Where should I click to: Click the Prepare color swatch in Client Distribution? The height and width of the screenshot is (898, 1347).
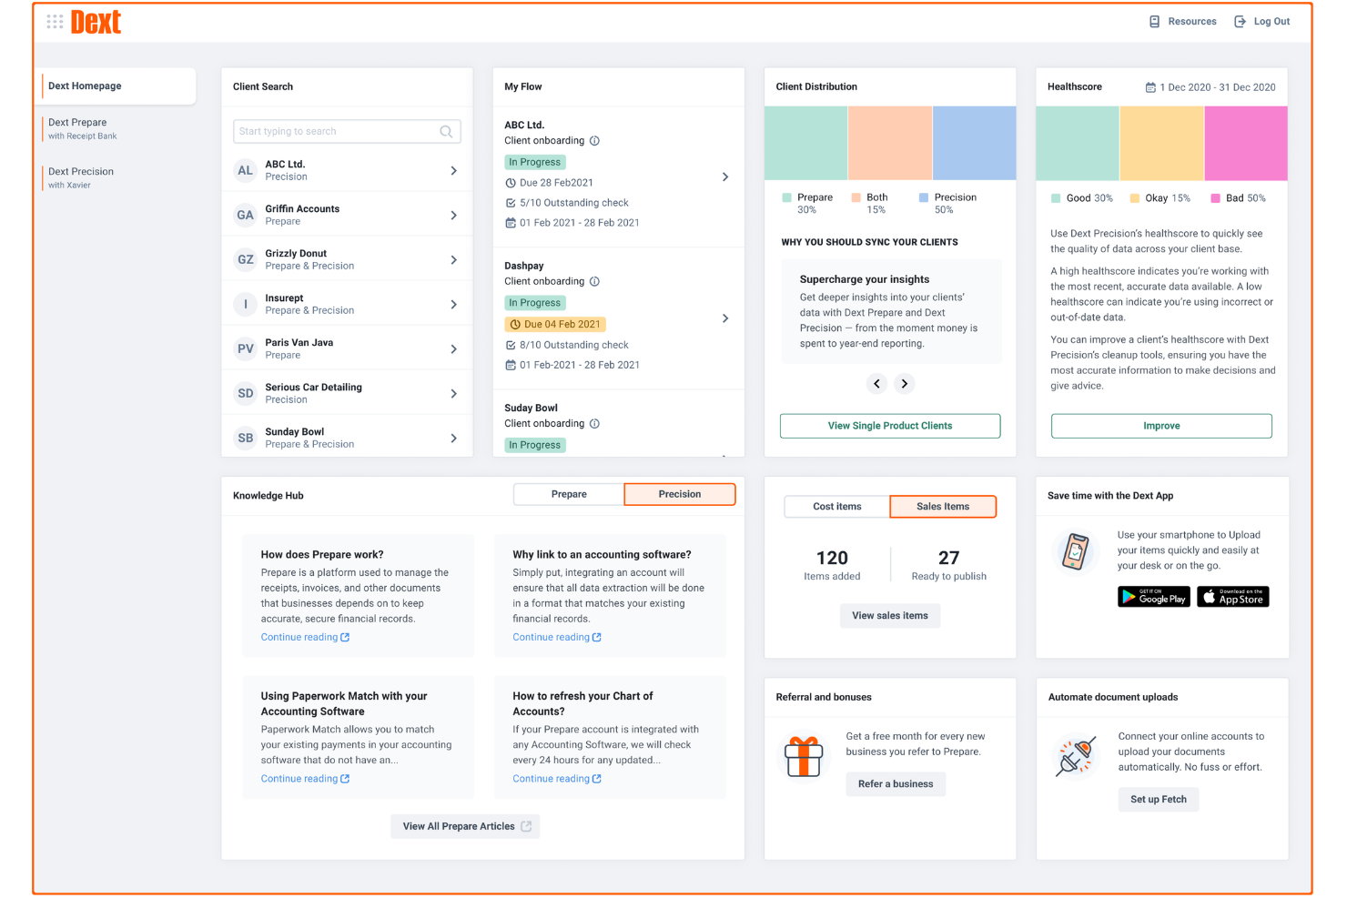point(785,197)
